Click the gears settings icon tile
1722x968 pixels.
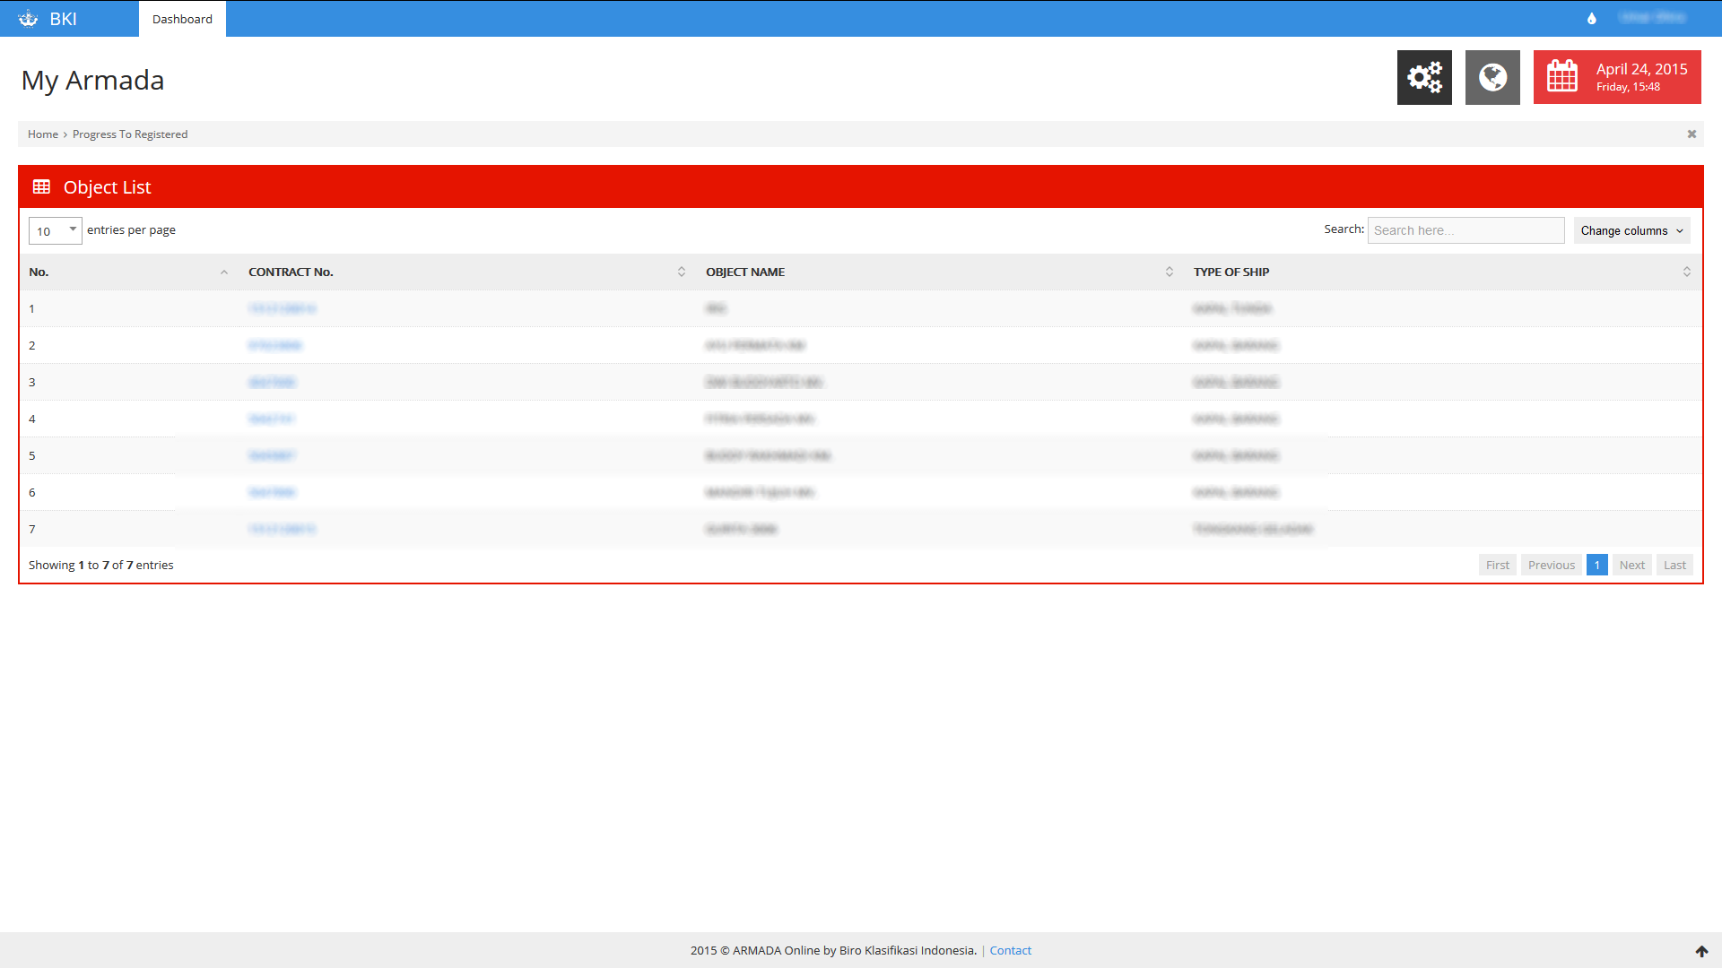pyautogui.click(x=1424, y=77)
